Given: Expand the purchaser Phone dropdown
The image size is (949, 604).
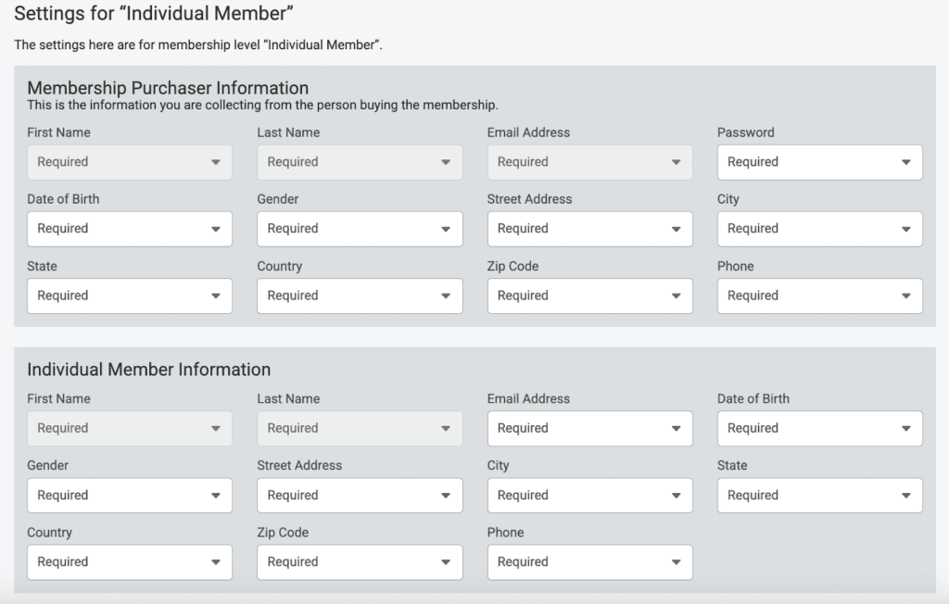Looking at the screenshot, I should (819, 296).
